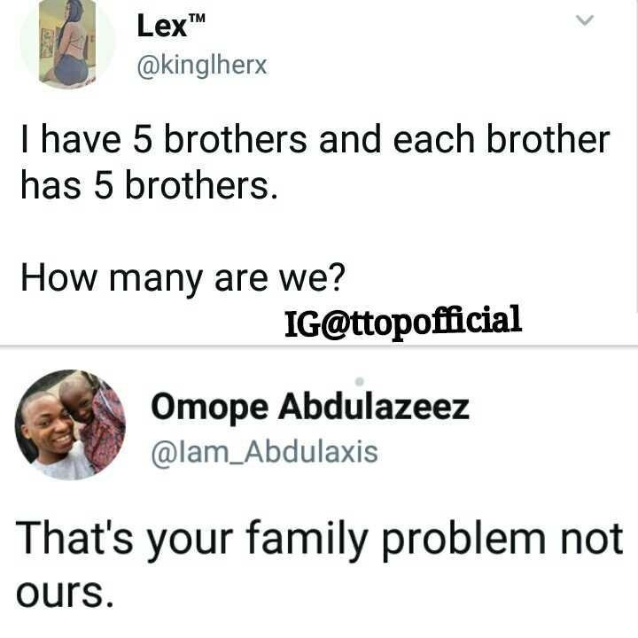The width and height of the screenshot is (638, 638).
Task: Click the "has 5 brothers." text line
Action: pos(150,185)
